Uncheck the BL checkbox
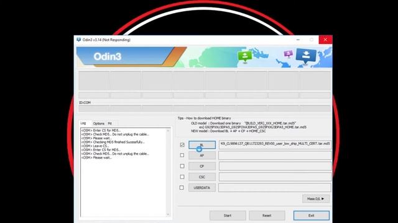398x223 pixels. (x=182, y=145)
